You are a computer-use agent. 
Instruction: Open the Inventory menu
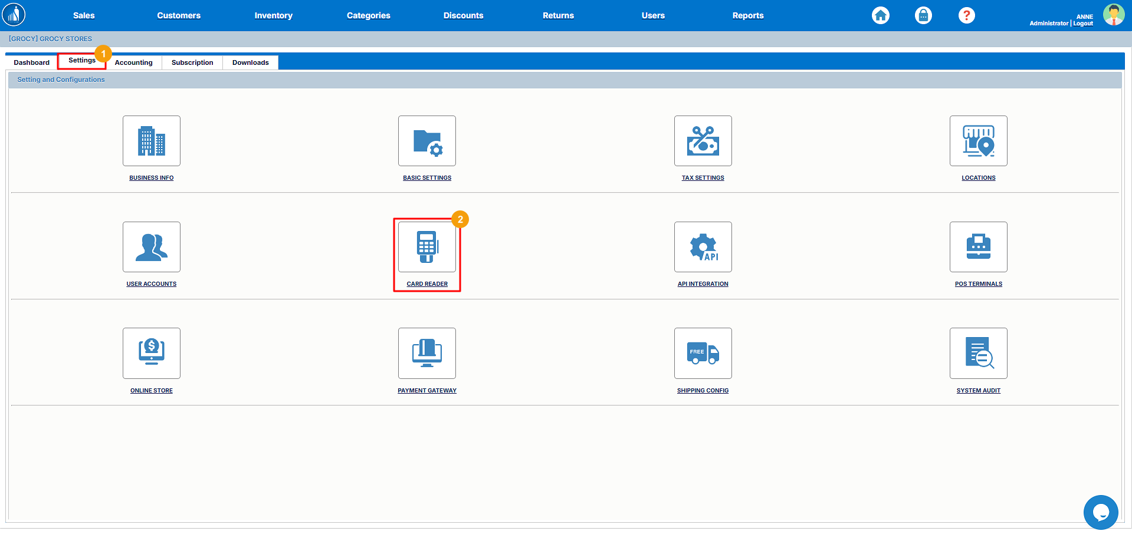click(x=273, y=15)
